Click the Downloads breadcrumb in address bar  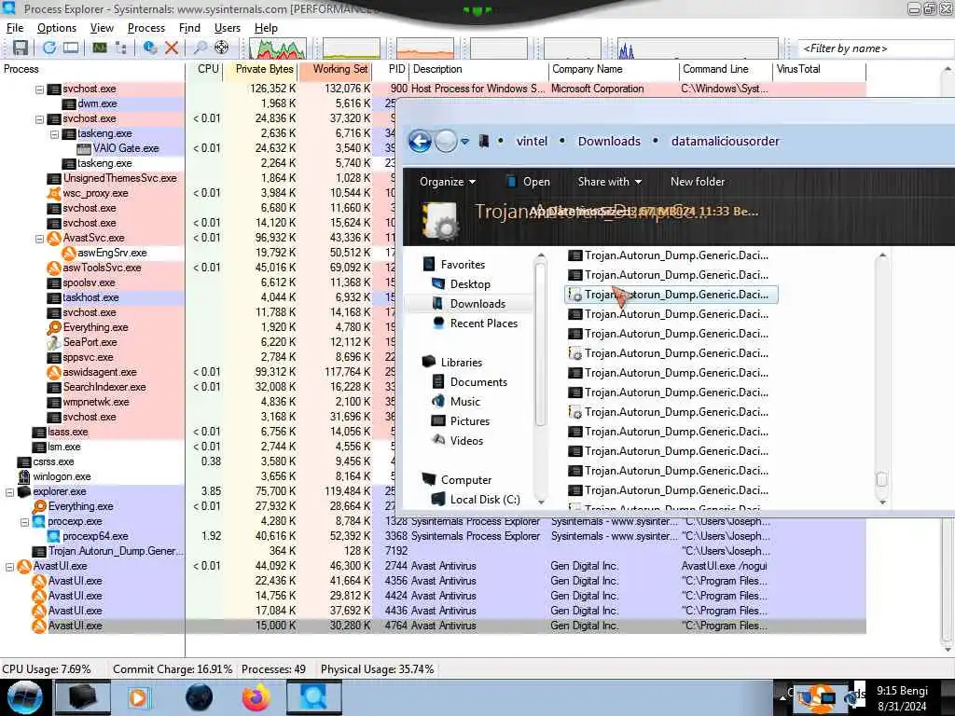[609, 142]
